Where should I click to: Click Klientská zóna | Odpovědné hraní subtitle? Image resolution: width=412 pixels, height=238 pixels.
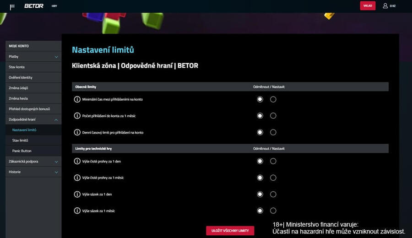tap(135, 65)
